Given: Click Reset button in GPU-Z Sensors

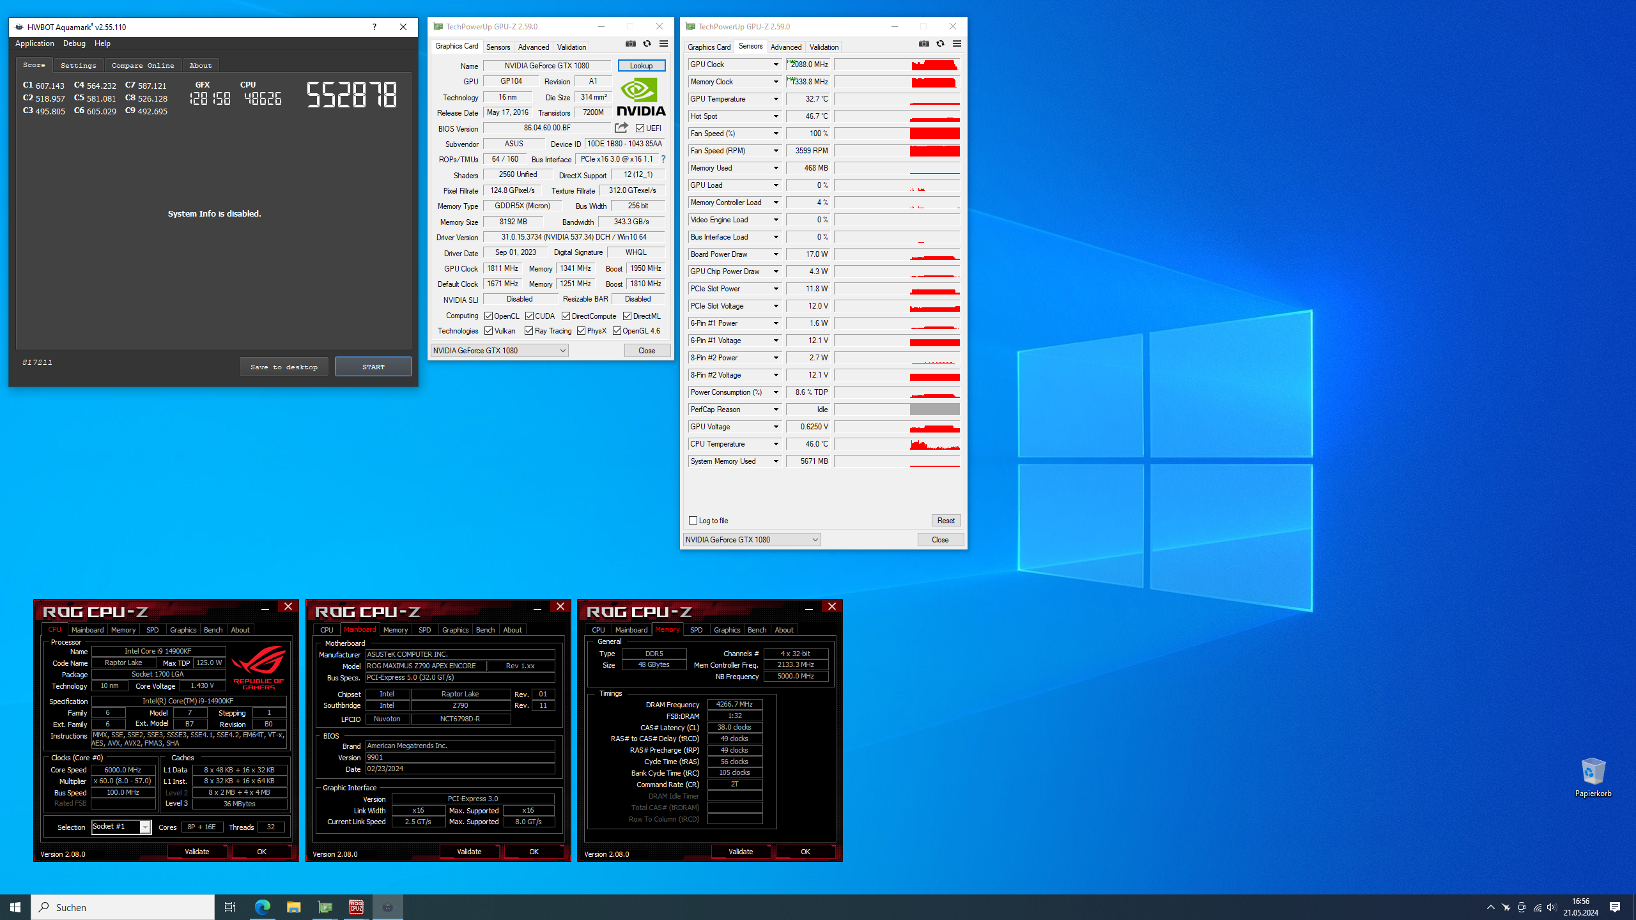Looking at the screenshot, I should point(946,521).
